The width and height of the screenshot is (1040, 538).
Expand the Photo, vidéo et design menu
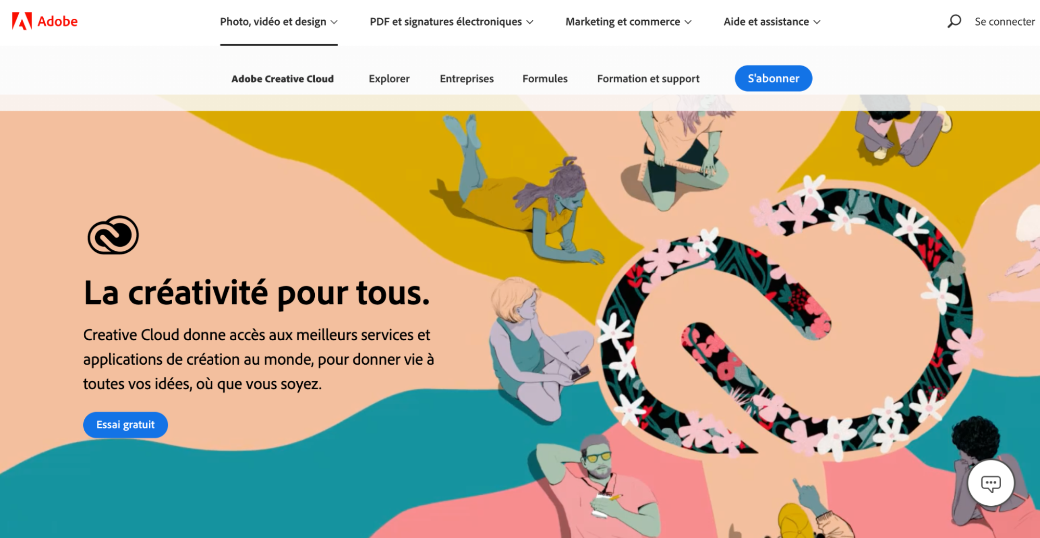click(279, 22)
